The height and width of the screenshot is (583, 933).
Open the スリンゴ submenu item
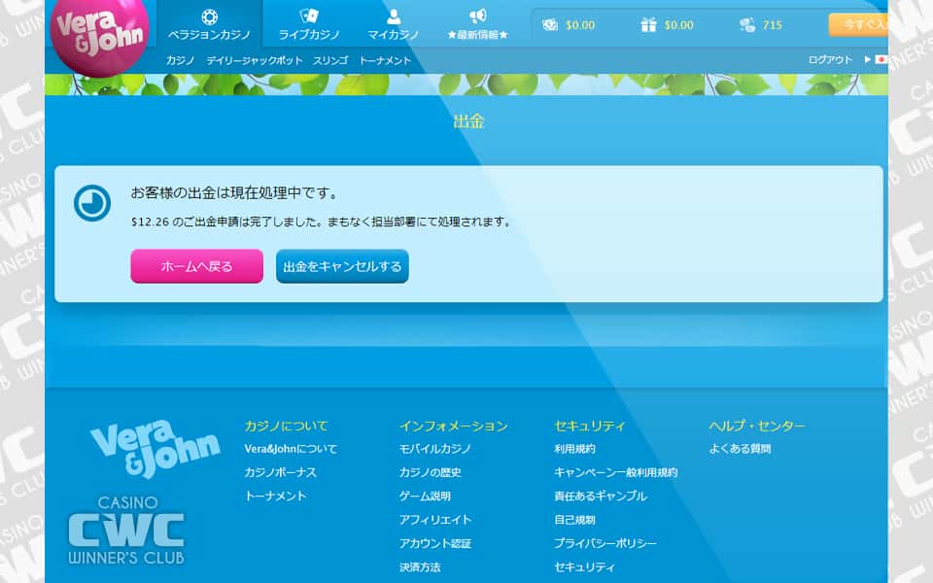coord(330,60)
